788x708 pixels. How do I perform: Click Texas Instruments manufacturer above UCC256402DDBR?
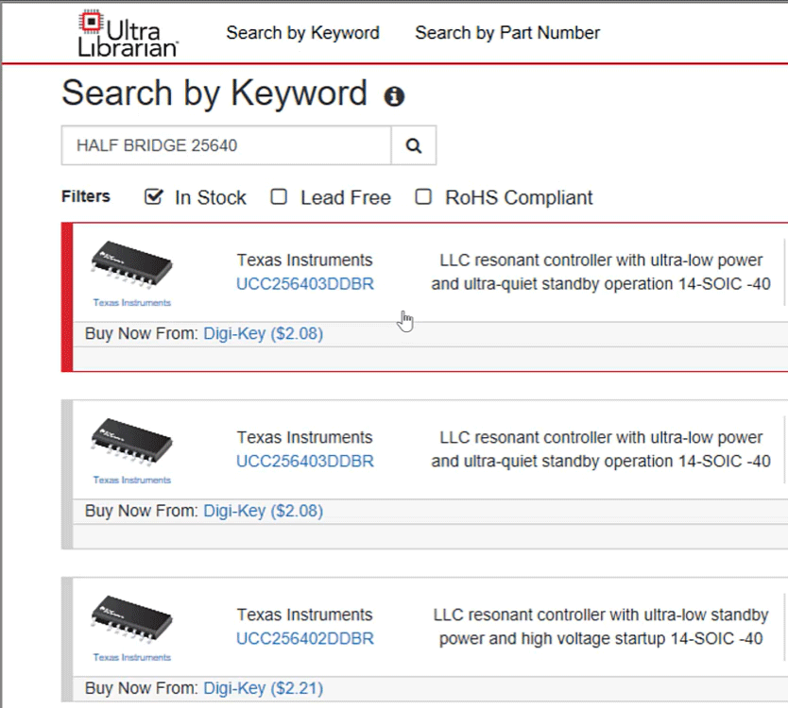click(304, 615)
